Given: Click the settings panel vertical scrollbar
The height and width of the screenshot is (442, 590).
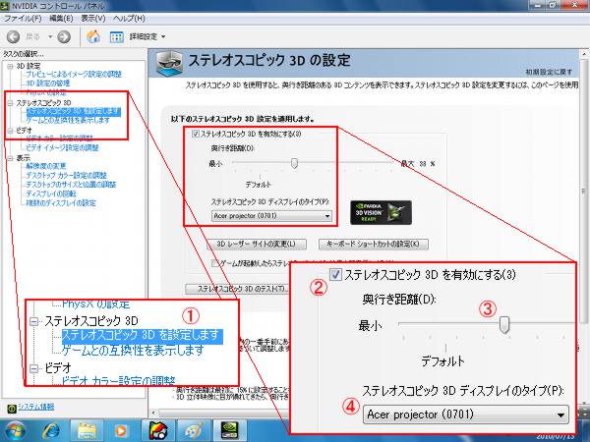Looking at the screenshot, I should (x=584, y=192).
